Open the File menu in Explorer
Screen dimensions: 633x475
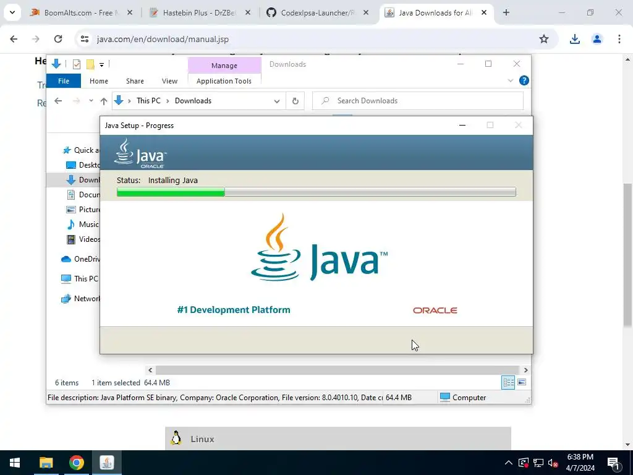[x=64, y=81]
